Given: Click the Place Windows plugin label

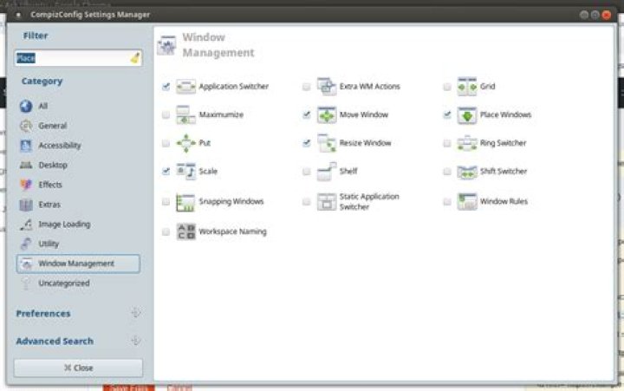Looking at the screenshot, I should 505,114.
